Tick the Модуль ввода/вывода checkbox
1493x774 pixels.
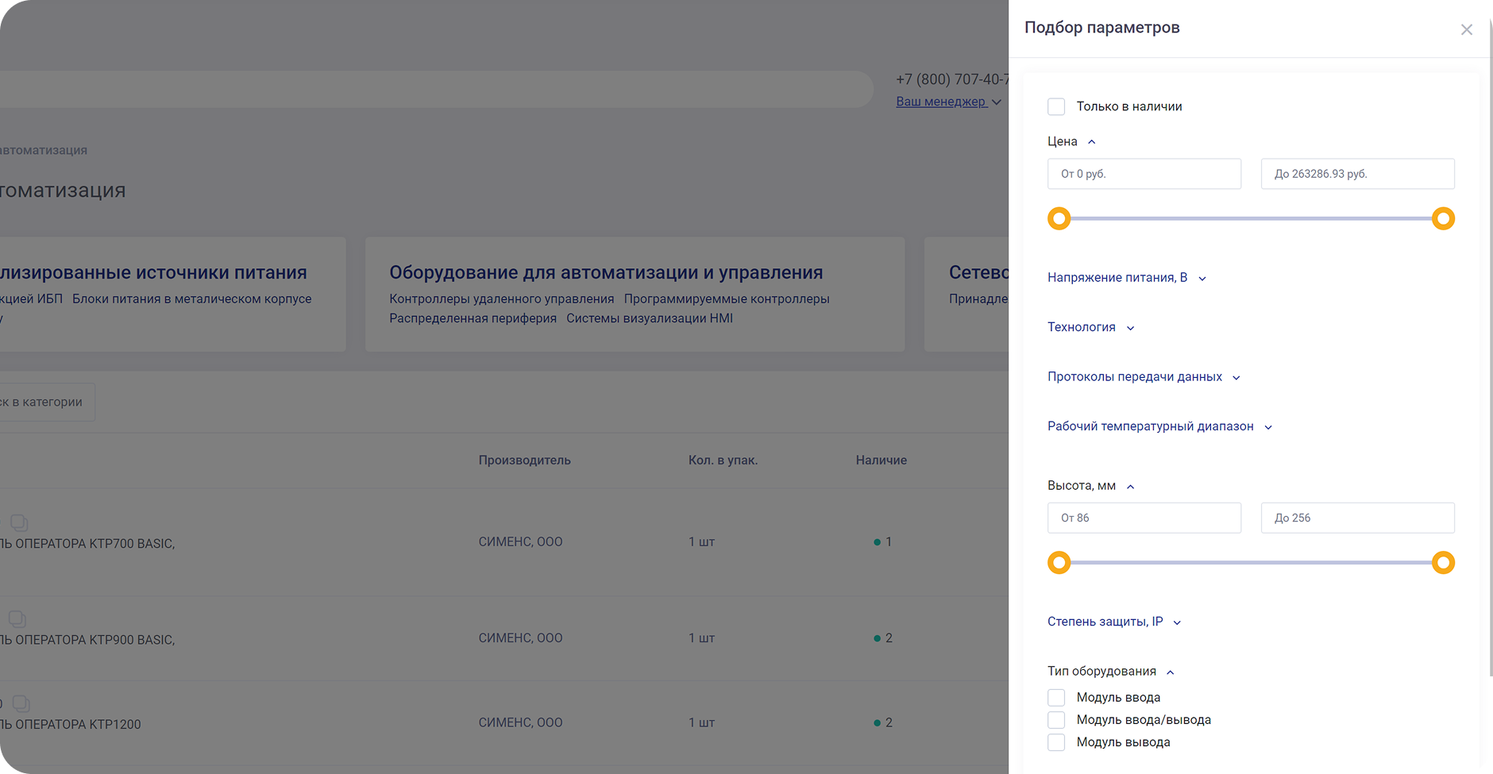pyautogui.click(x=1056, y=720)
